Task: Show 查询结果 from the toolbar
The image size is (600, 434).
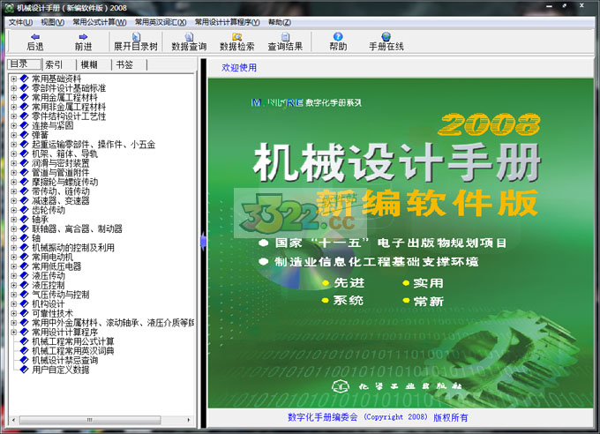Action: [x=285, y=41]
